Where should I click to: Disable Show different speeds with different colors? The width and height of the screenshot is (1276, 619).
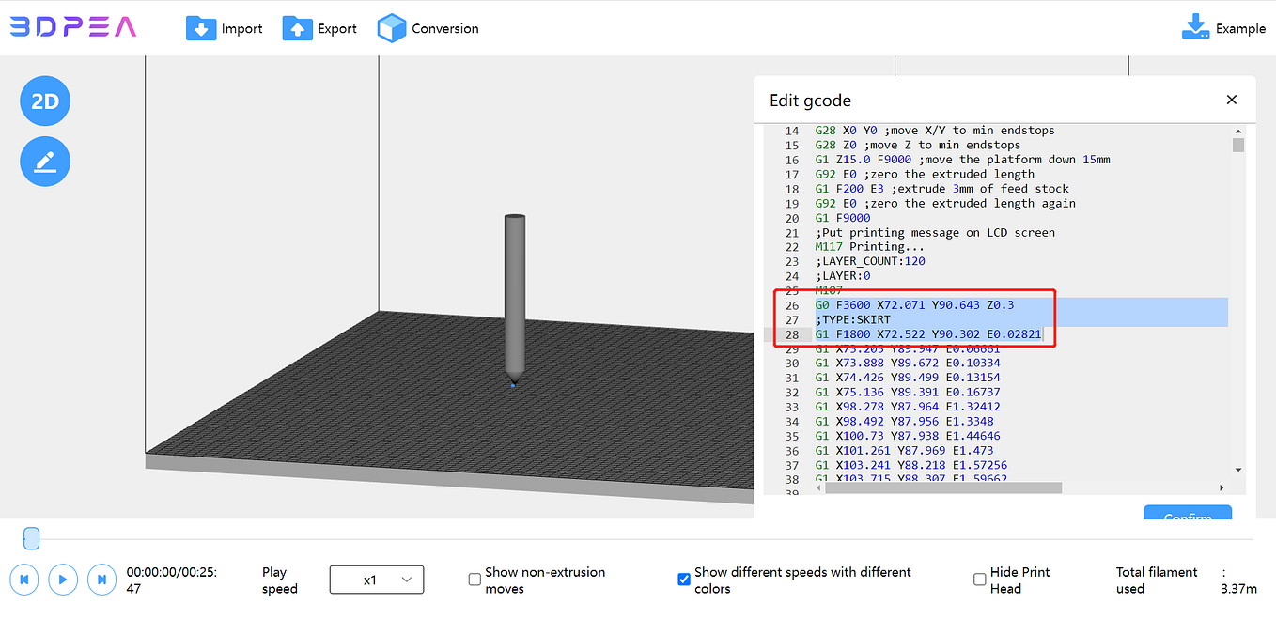(684, 580)
